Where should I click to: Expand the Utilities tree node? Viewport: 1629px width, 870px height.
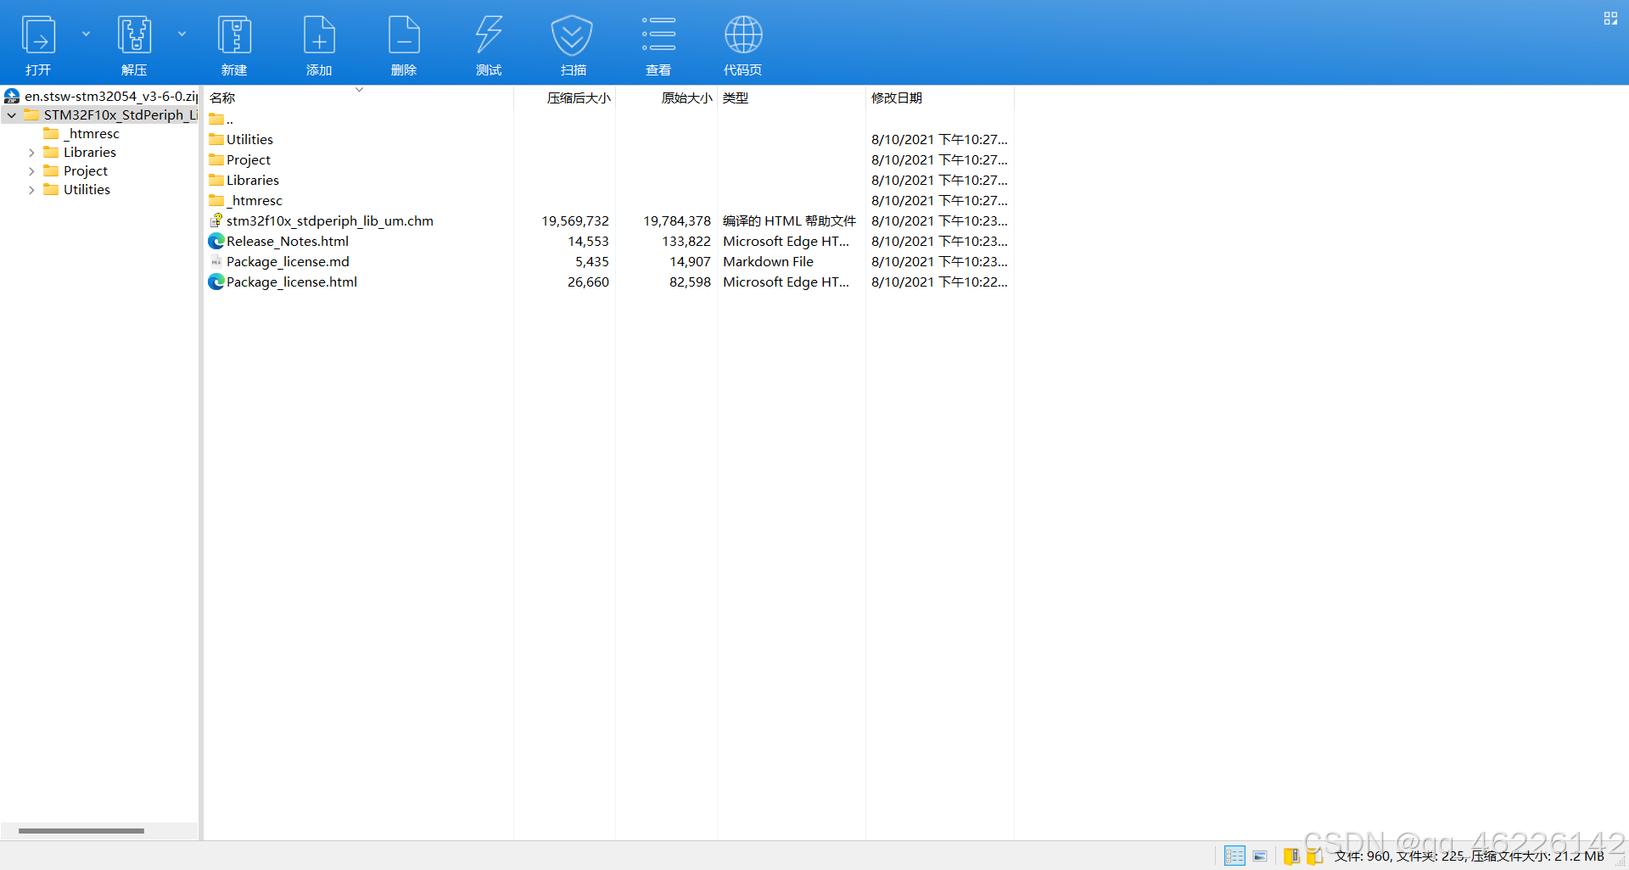click(31, 190)
